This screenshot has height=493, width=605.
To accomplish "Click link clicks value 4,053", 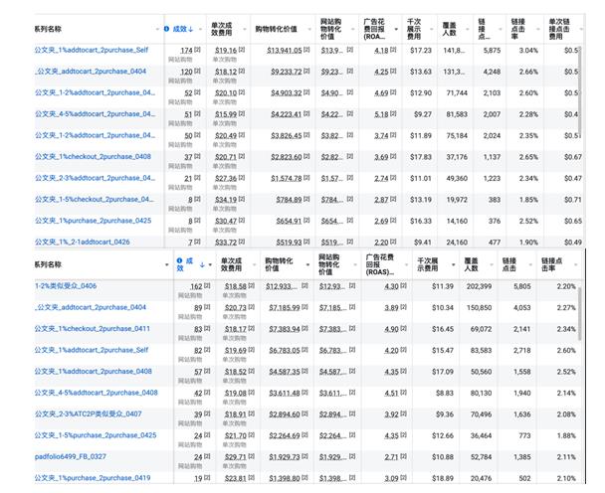I will [522, 307].
